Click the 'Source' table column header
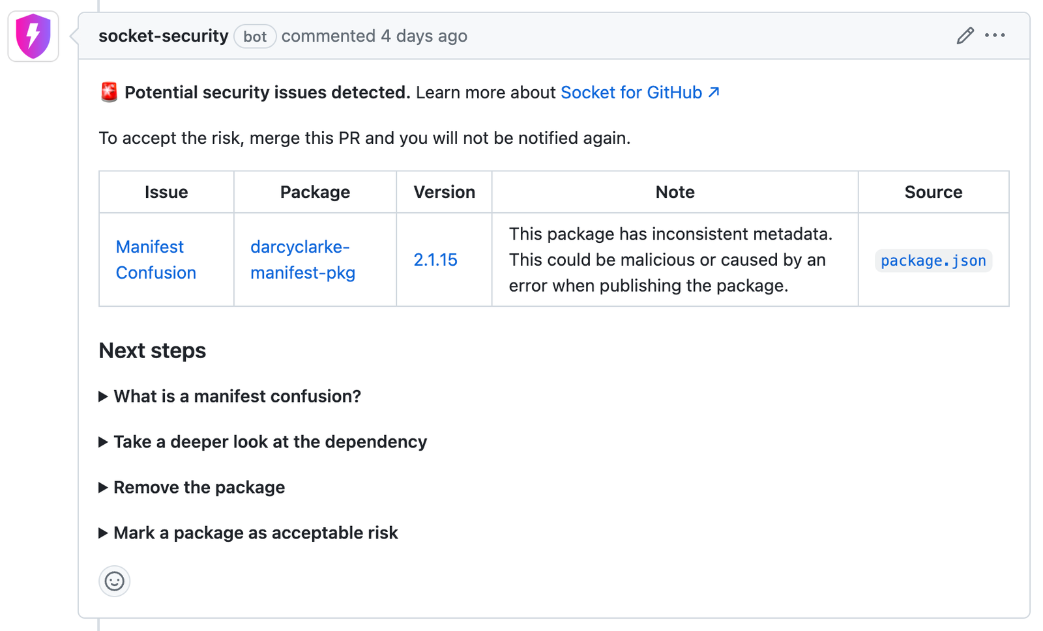 [x=933, y=192]
